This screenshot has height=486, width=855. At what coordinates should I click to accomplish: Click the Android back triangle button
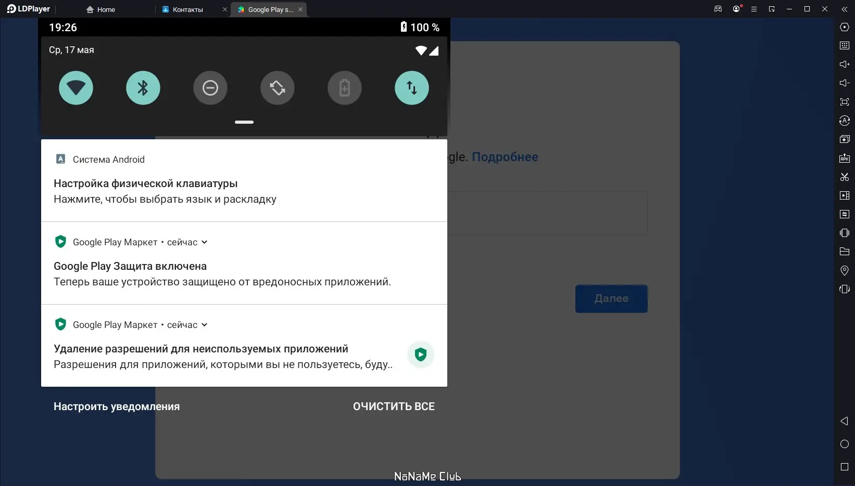pos(845,421)
